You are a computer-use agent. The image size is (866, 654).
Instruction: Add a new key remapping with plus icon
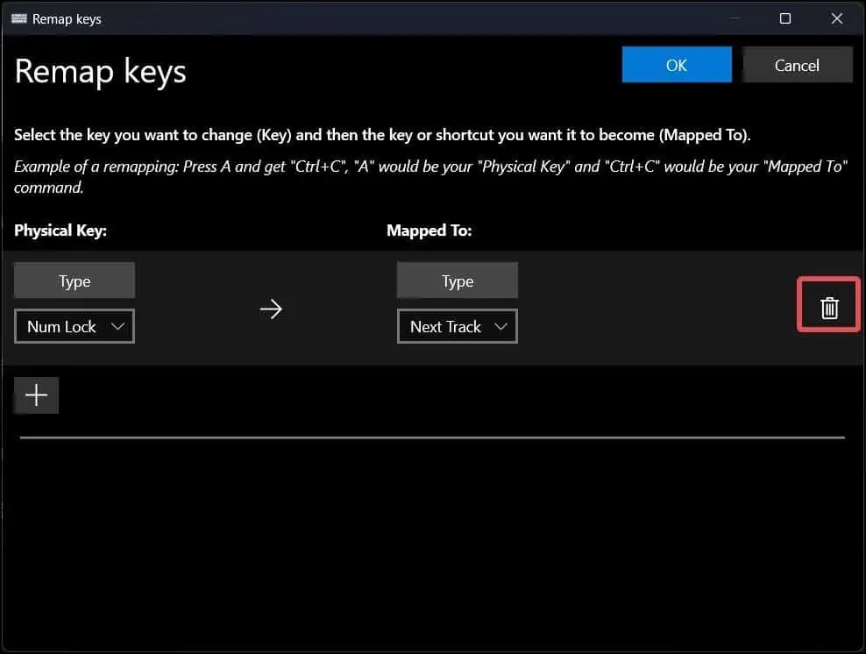[x=36, y=395]
